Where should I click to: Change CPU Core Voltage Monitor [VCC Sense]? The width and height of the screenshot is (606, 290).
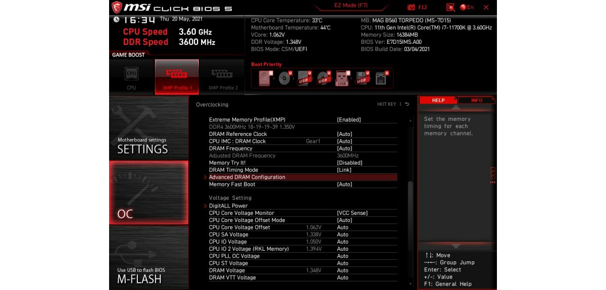[x=352, y=213]
